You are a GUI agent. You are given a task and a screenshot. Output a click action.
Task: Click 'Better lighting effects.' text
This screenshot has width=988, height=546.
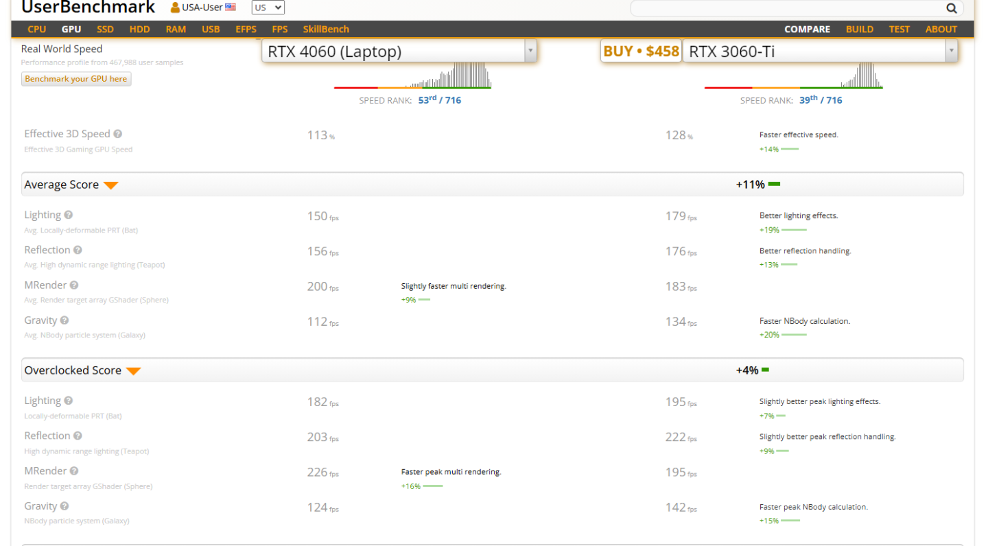point(799,215)
